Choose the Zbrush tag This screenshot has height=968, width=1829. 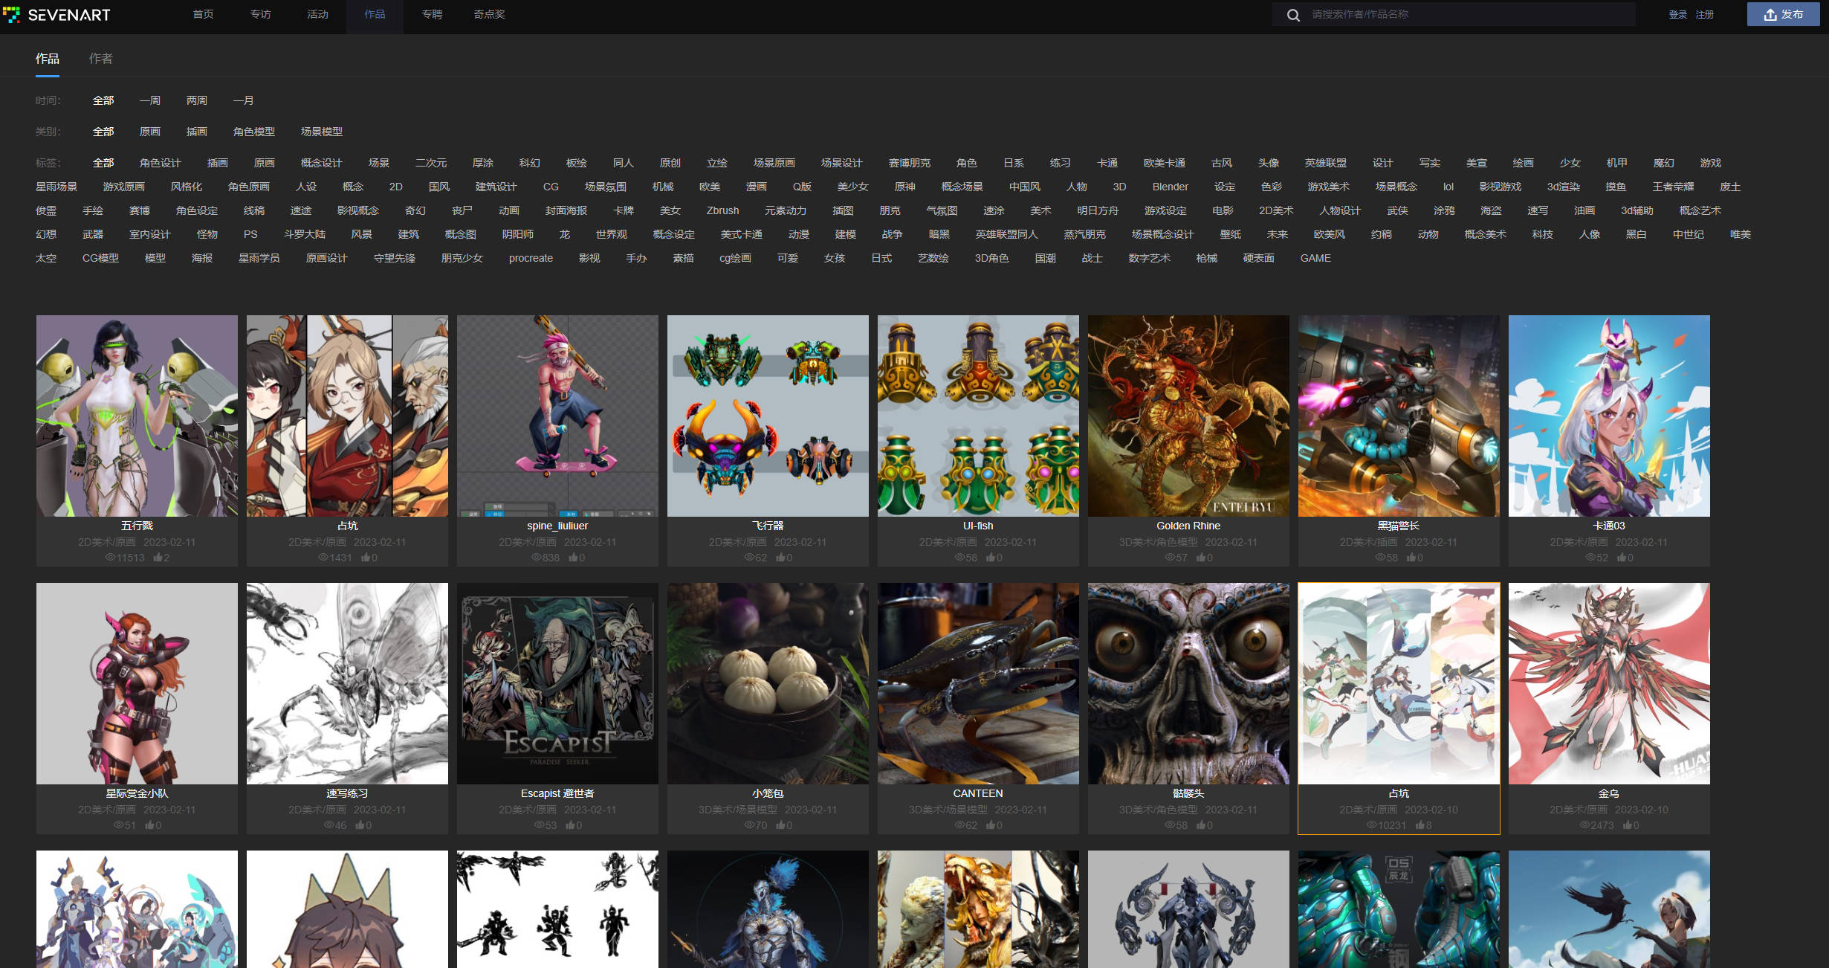coord(722,210)
